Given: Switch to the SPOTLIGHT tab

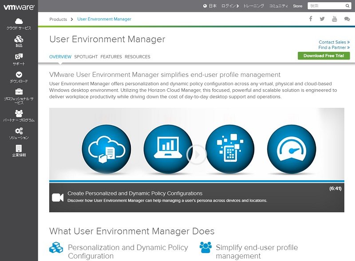Looking at the screenshot, I should (x=86, y=57).
